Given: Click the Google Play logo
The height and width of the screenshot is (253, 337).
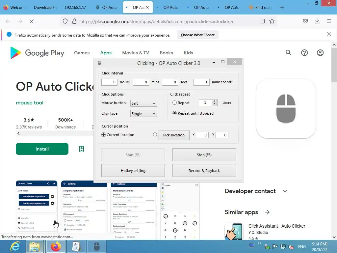Looking at the screenshot, I should point(37,53).
